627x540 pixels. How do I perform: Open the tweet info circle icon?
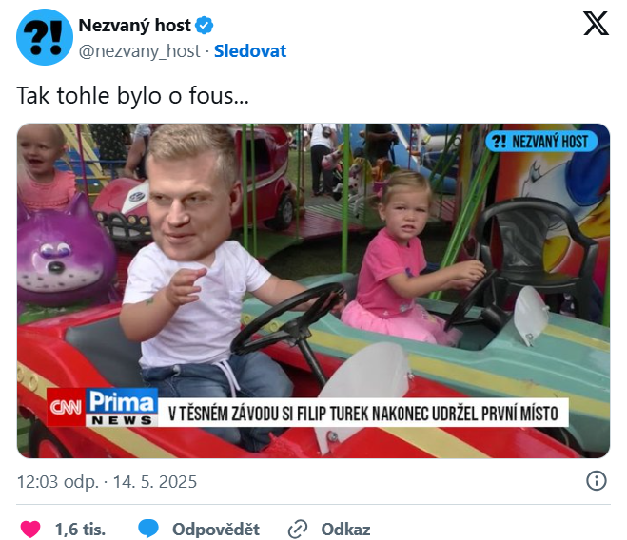pos(597,480)
